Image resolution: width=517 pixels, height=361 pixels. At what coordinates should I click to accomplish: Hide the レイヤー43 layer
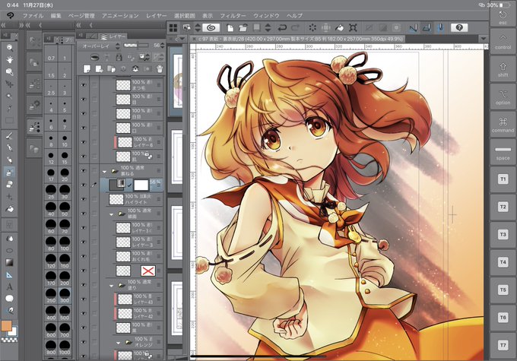point(84,299)
